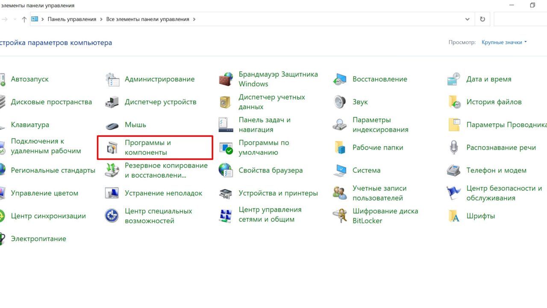Click the Sound speaker icon
The image size is (547, 308).
tap(340, 102)
